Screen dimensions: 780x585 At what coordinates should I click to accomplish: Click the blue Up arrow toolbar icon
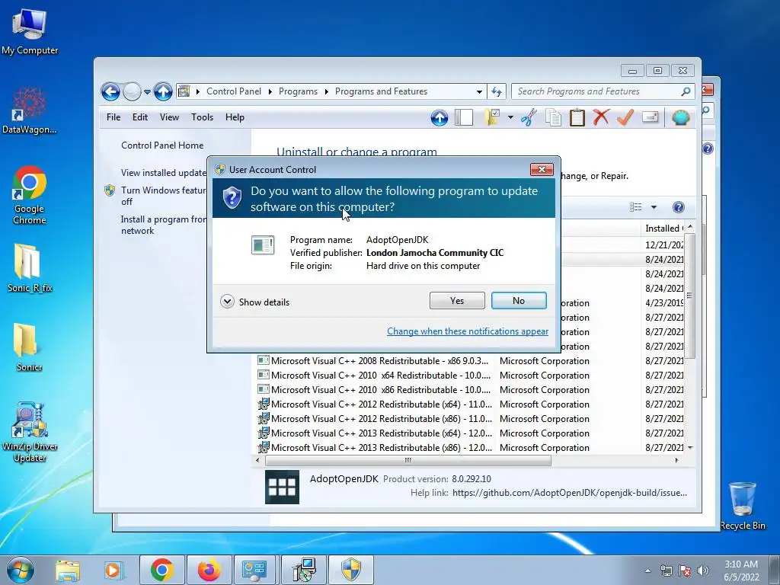(x=440, y=118)
